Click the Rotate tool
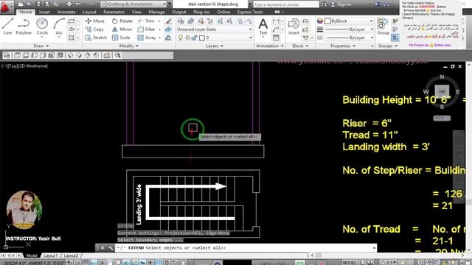 pos(122,21)
